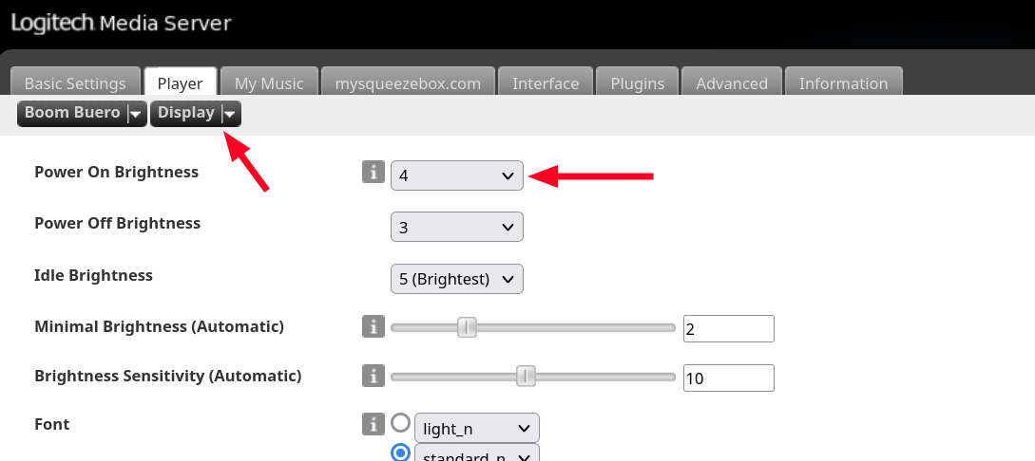Screen dimensions: 1035x461
Task: Open the Power Off Brightness dropdown
Action: [456, 227]
